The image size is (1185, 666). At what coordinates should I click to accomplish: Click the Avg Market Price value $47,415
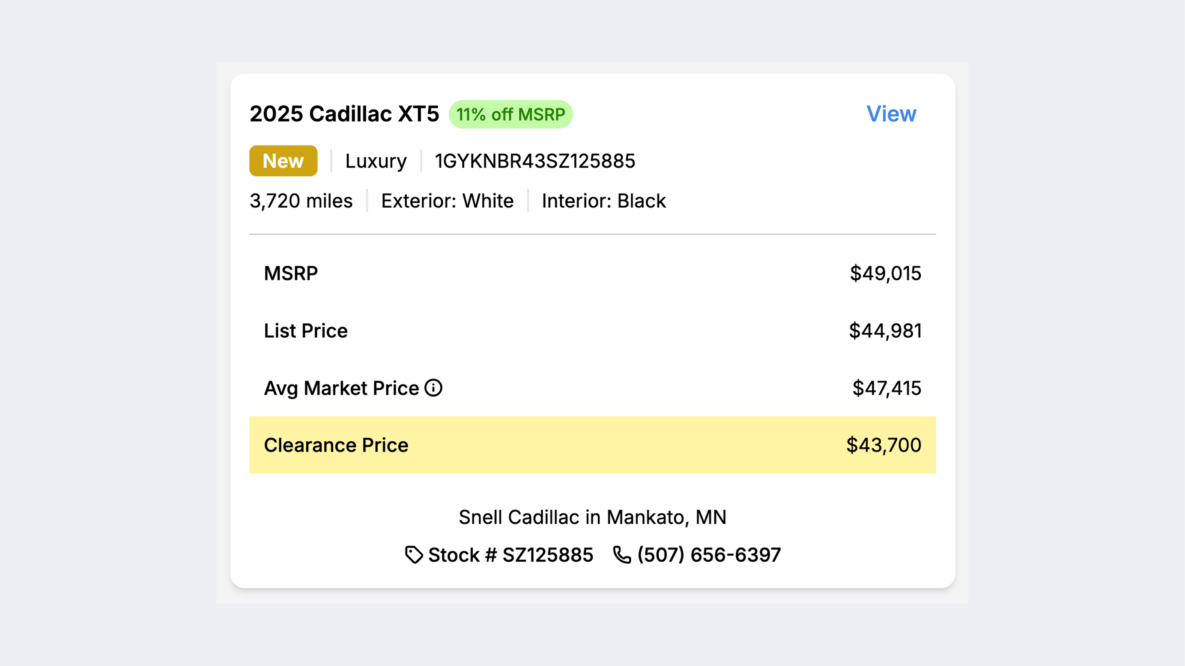pyautogui.click(x=887, y=388)
